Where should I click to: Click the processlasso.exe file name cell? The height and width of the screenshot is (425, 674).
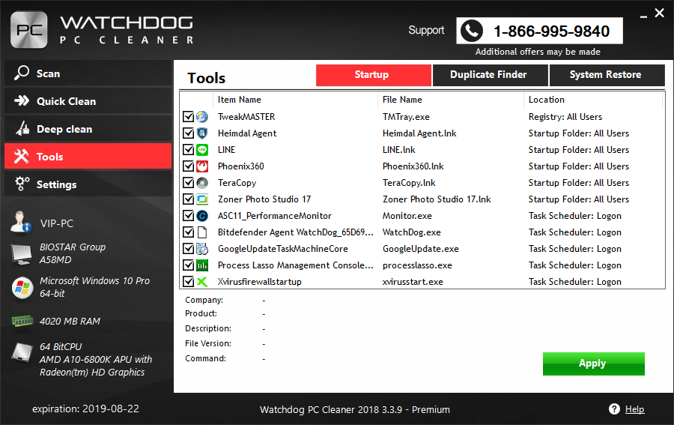point(417,265)
